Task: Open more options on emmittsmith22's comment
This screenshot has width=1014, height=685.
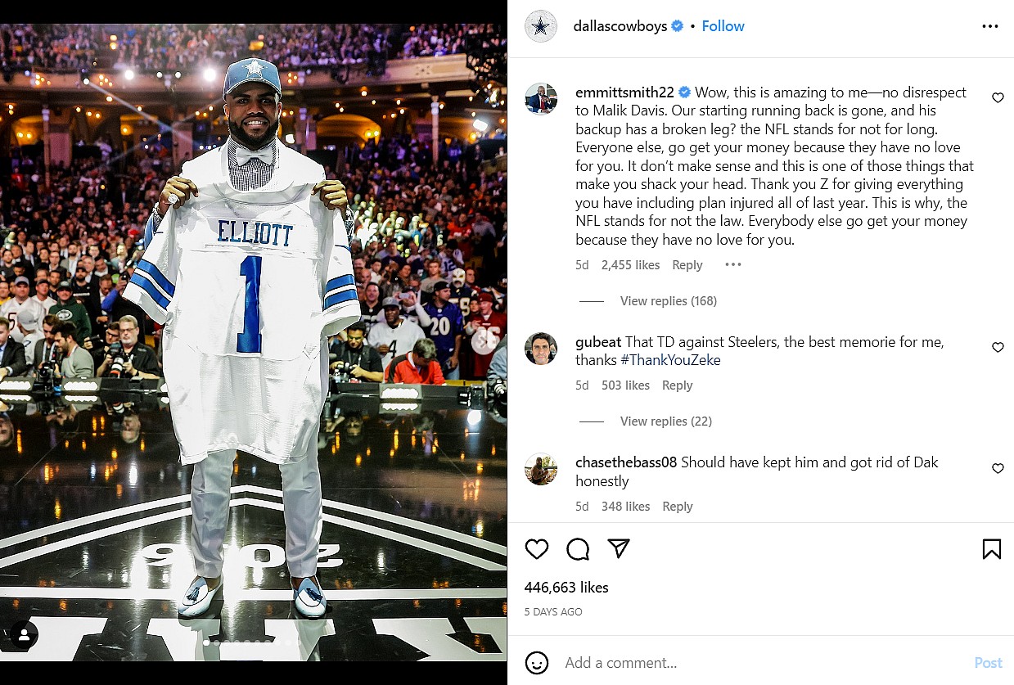Action: click(733, 264)
